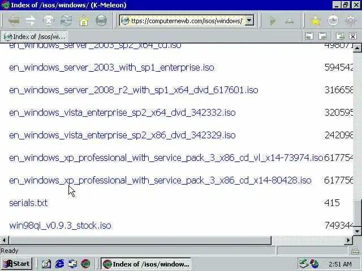This screenshot has width=362, height=271.
Task: Open preferences with the gear icon
Action: click(x=351, y=21)
